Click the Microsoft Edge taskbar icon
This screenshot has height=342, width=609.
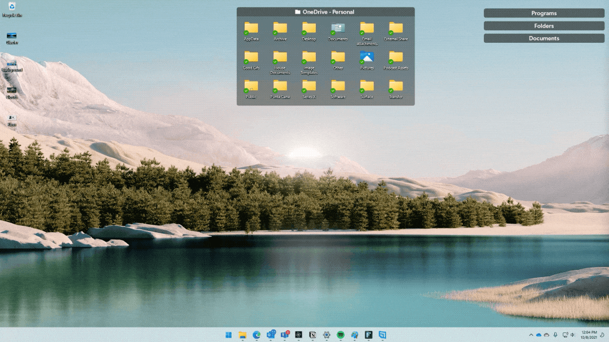coord(257,335)
